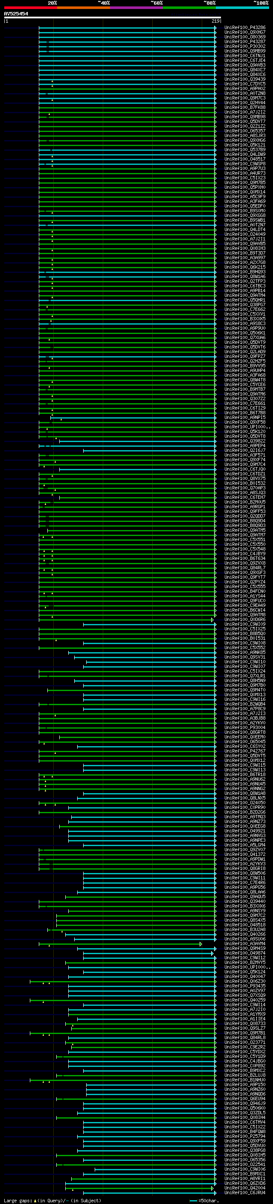
Task: Select hit label UniRef100_Q5K121
Action: click(245, 145)
